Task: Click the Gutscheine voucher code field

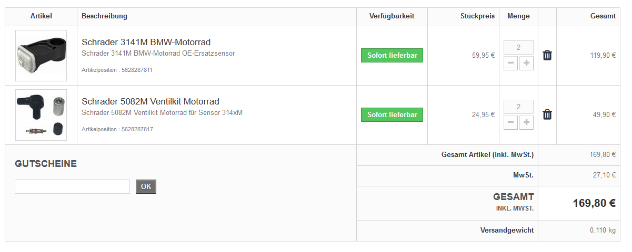Action: click(x=72, y=186)
